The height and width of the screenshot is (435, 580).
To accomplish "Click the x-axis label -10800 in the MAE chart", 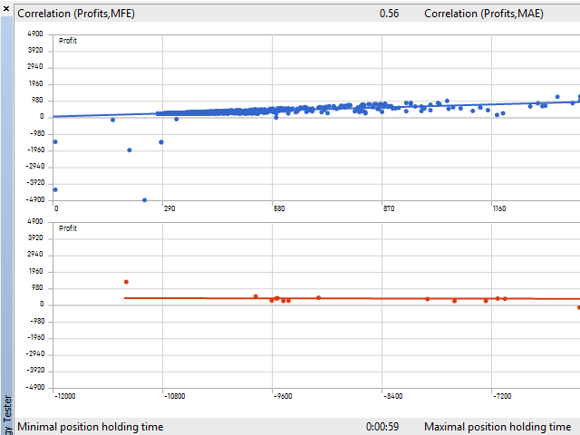I will coord(174,396).
